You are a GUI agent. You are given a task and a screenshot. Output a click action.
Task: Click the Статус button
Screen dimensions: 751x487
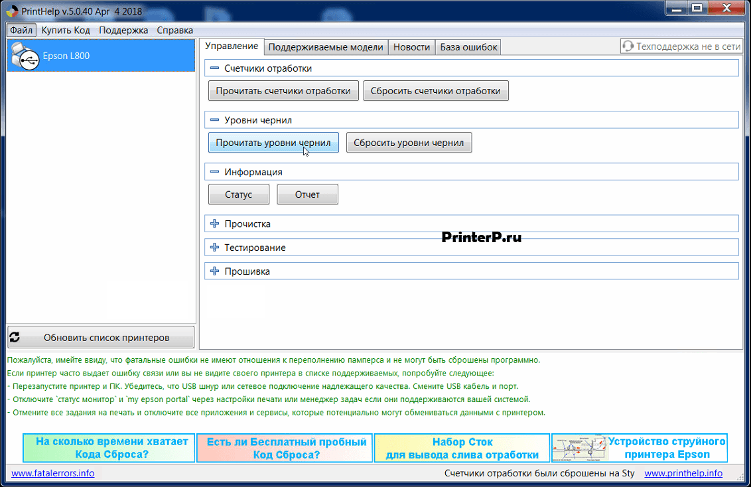(x=239, y=194)
